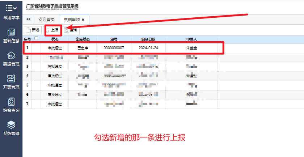Click the 新增 toolbar button
Image resolution: width=304 pixels, height=157 pixels.
click(x=32, y=30)
